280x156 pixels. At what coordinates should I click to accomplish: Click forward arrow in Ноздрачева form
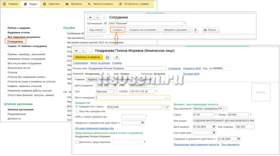(83, 51)
